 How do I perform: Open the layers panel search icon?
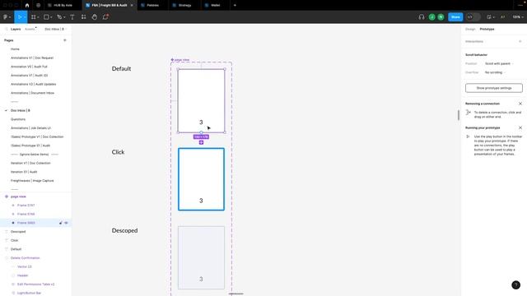[x=6, y=30]
